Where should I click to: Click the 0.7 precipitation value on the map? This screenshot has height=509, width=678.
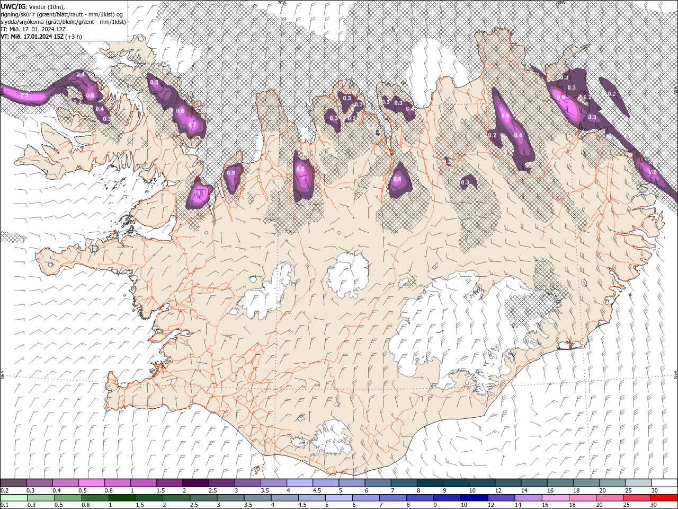[x=192, y=125]
